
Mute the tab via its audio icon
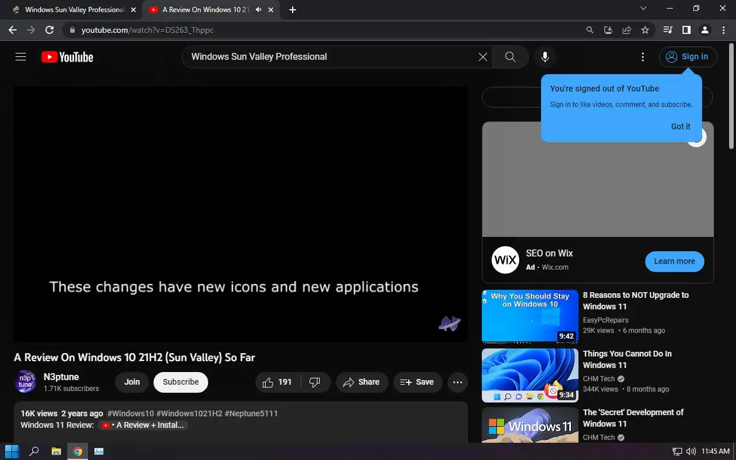click(259, 10)
